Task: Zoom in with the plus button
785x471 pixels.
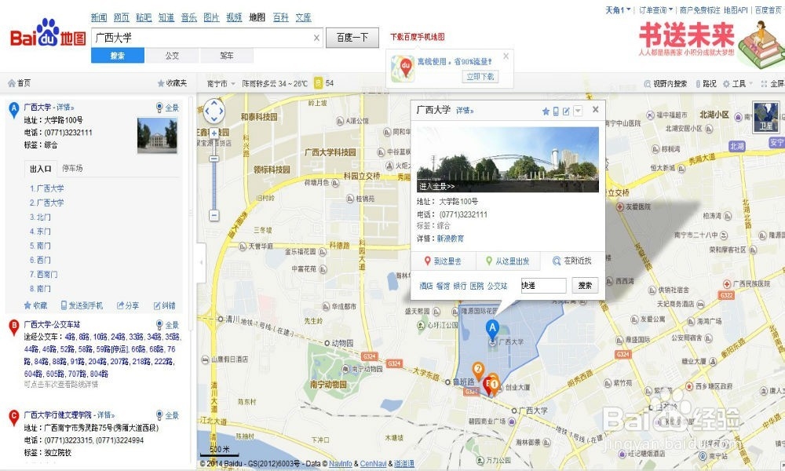Action: pos(214,133)
